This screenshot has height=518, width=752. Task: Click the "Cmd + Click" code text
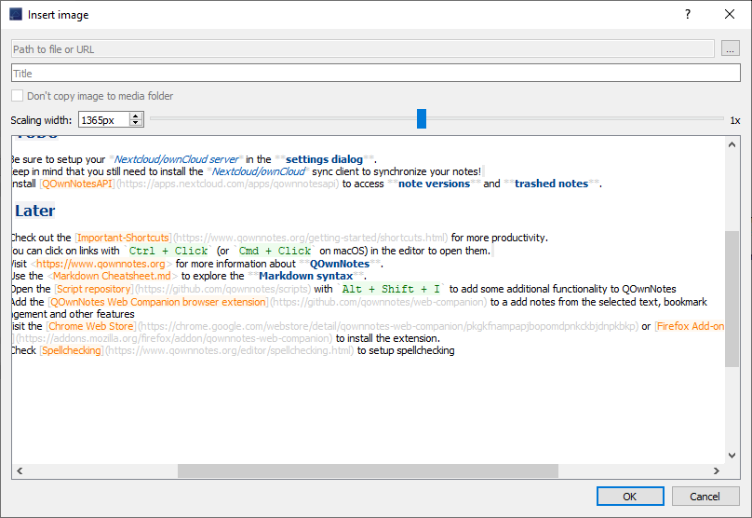pyautogui.click(x=275, y=251)
